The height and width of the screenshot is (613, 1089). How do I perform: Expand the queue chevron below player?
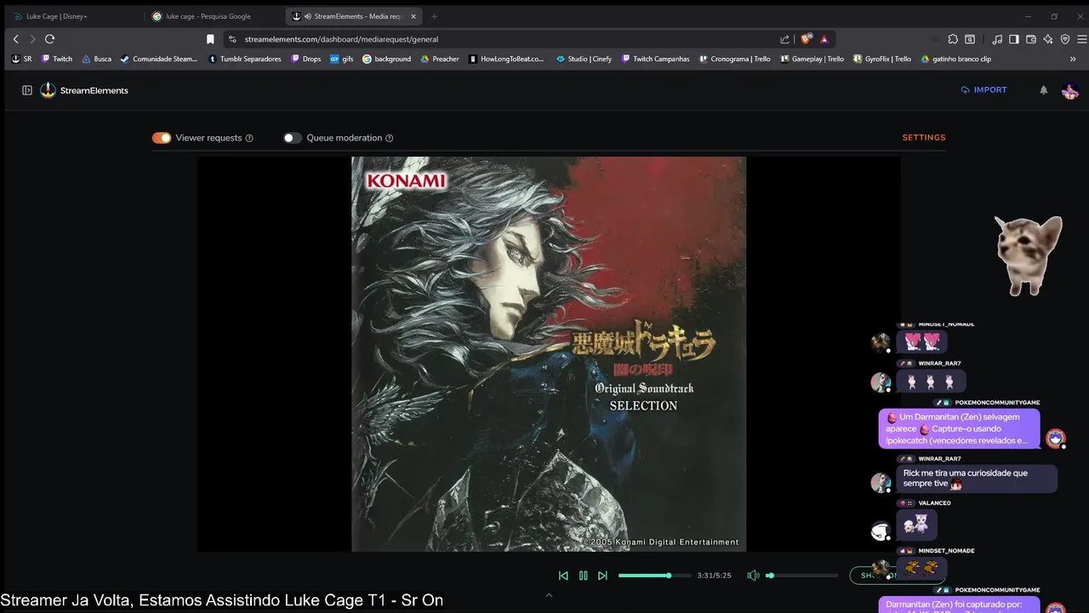pos(549,595)
